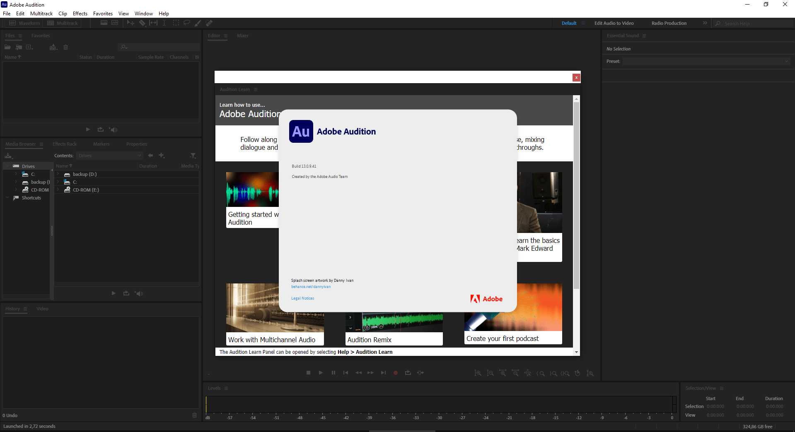Viewport: 795px width, 432px height.
Task: Select the Move tool
Action: coord(130,23)
